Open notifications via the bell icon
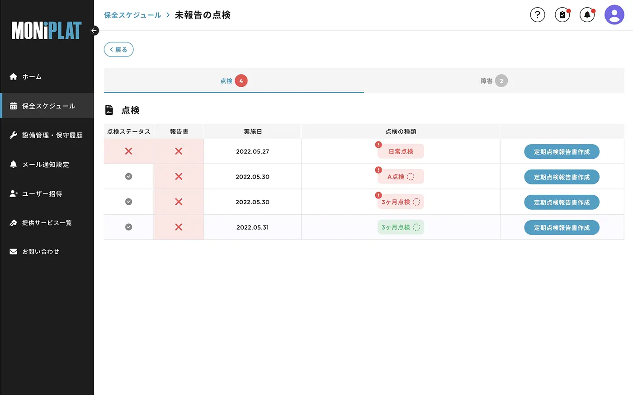Image resolution: width=633 pixels, height=395 pixels. point(587,14)
